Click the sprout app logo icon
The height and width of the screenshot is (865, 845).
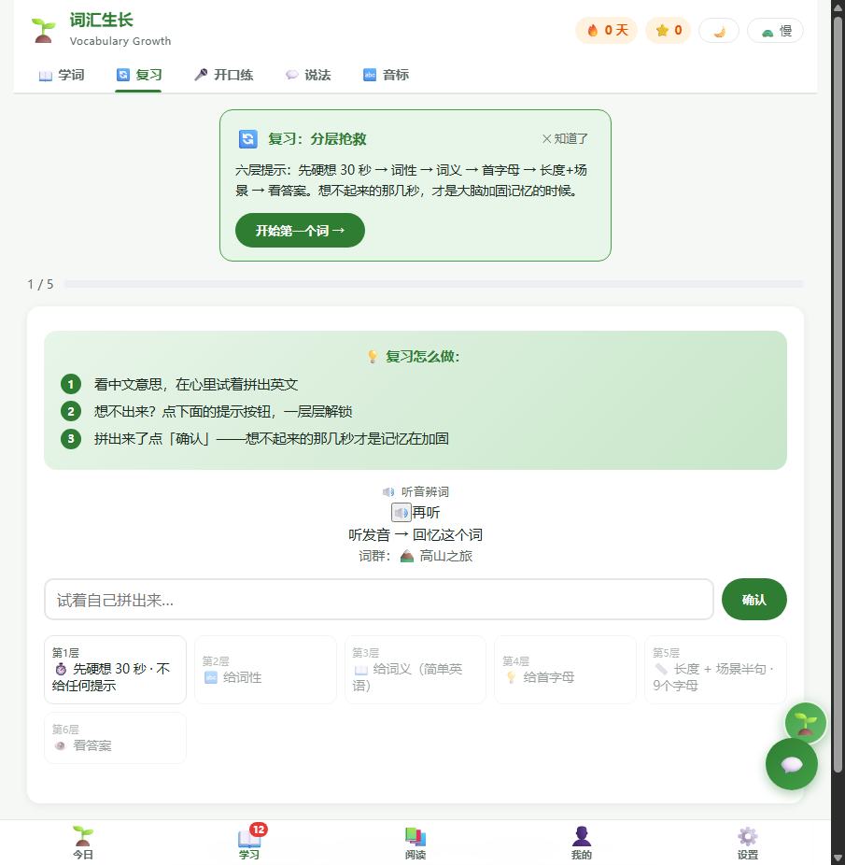[43, 30]
